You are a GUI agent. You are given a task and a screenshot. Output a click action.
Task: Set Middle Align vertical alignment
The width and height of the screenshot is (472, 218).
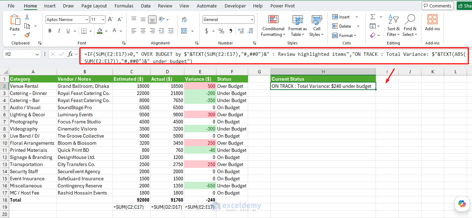click(143, 20)
